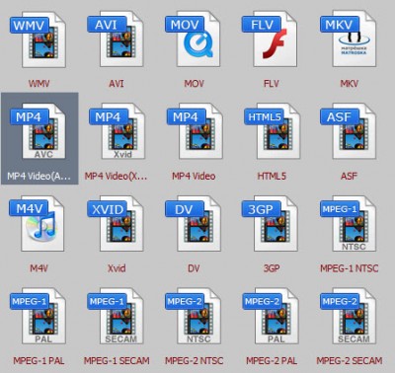Choose the MPEG-1 NTSC format icon
395x373 pixels.
(x=349, y=224)
